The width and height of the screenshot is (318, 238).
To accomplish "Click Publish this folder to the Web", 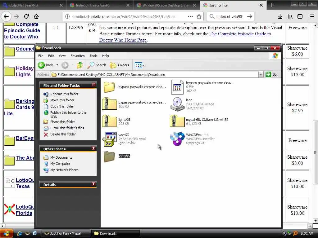I will click(x=68, y=114).
